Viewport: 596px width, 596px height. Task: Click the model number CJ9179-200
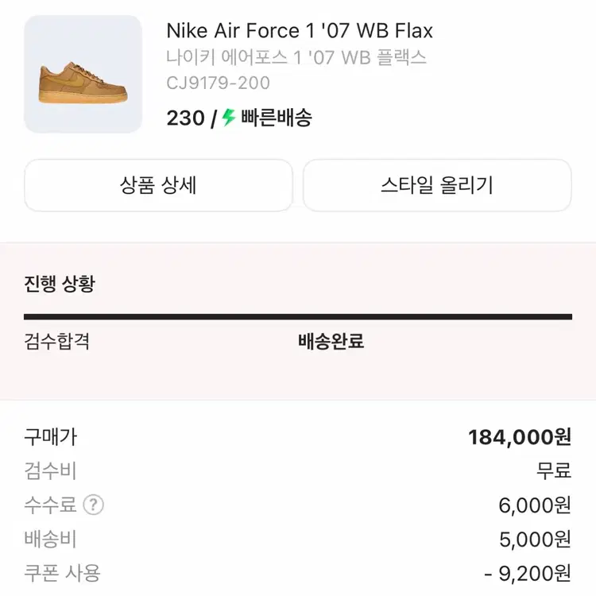[218, 83]
